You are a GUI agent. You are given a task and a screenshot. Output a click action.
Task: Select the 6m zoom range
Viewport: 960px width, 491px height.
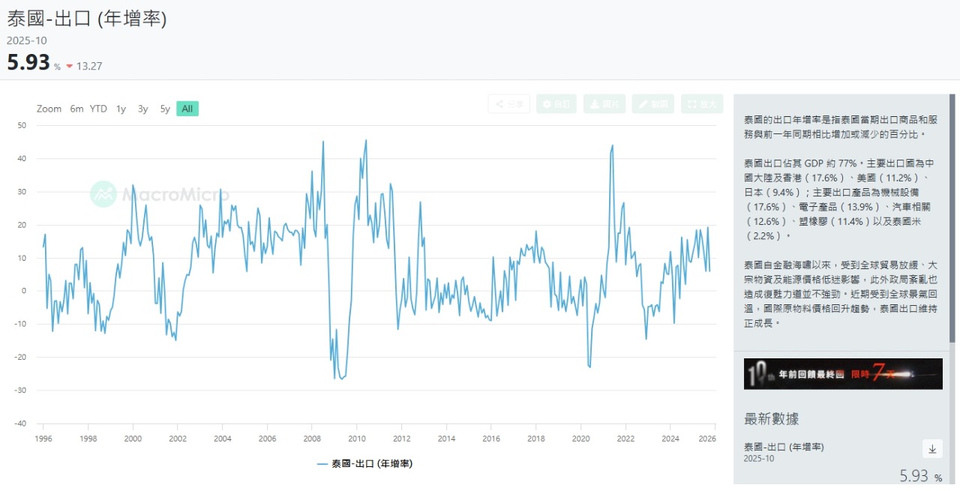click(x=76, y=109)
